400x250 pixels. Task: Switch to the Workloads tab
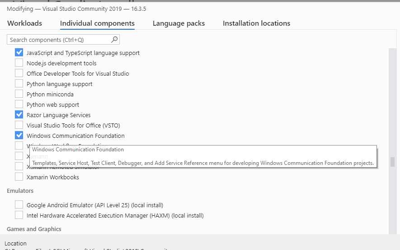[24, 23]
